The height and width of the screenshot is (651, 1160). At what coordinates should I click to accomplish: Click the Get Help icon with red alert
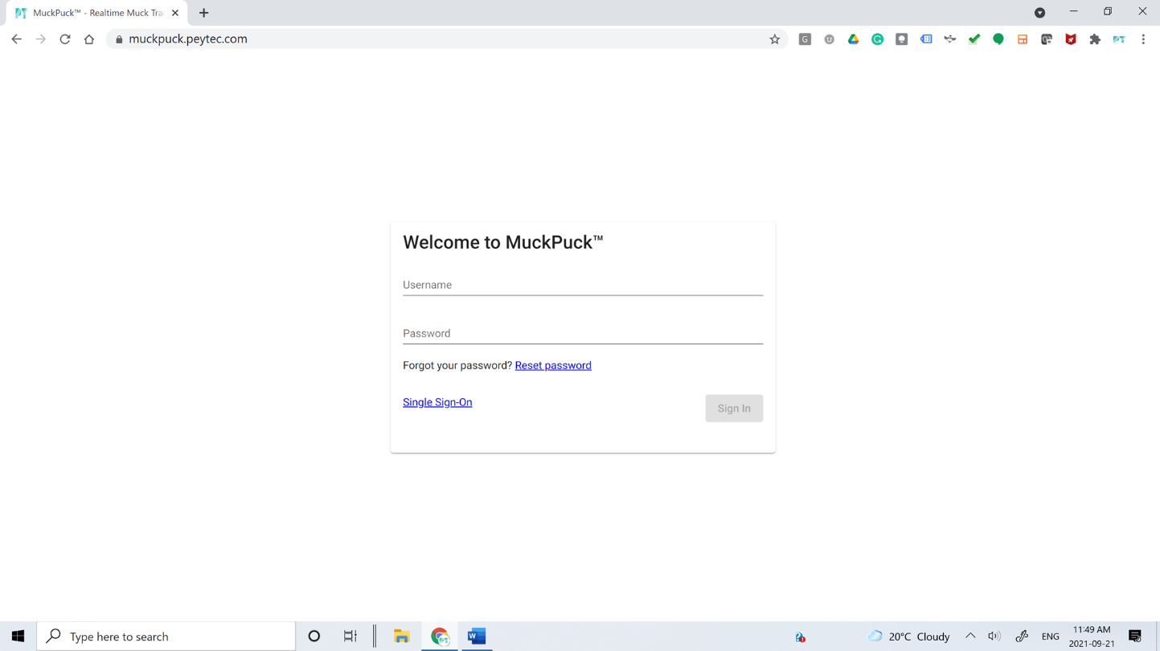(x=800, y=637)
